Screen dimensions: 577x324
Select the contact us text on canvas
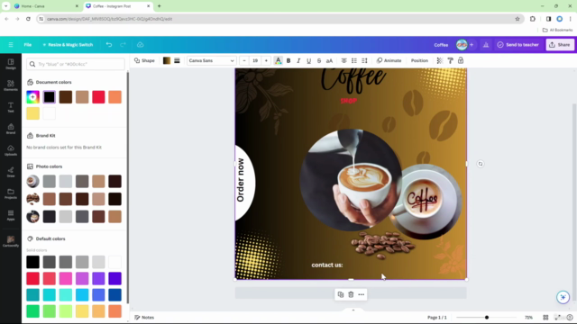(x=326, y=265)
